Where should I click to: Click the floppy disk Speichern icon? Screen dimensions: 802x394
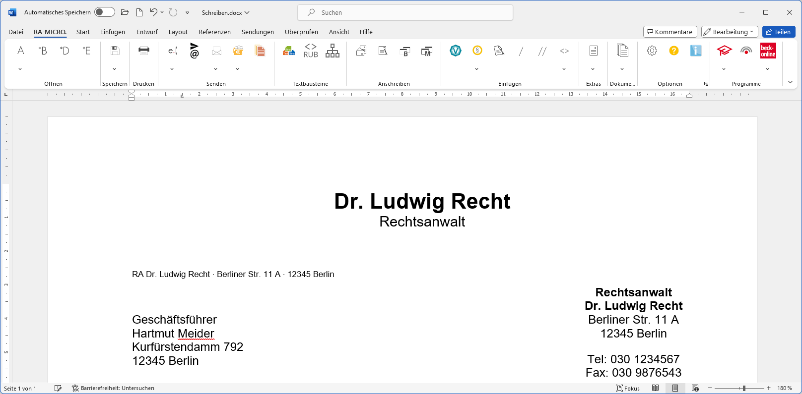pos(115,51)
